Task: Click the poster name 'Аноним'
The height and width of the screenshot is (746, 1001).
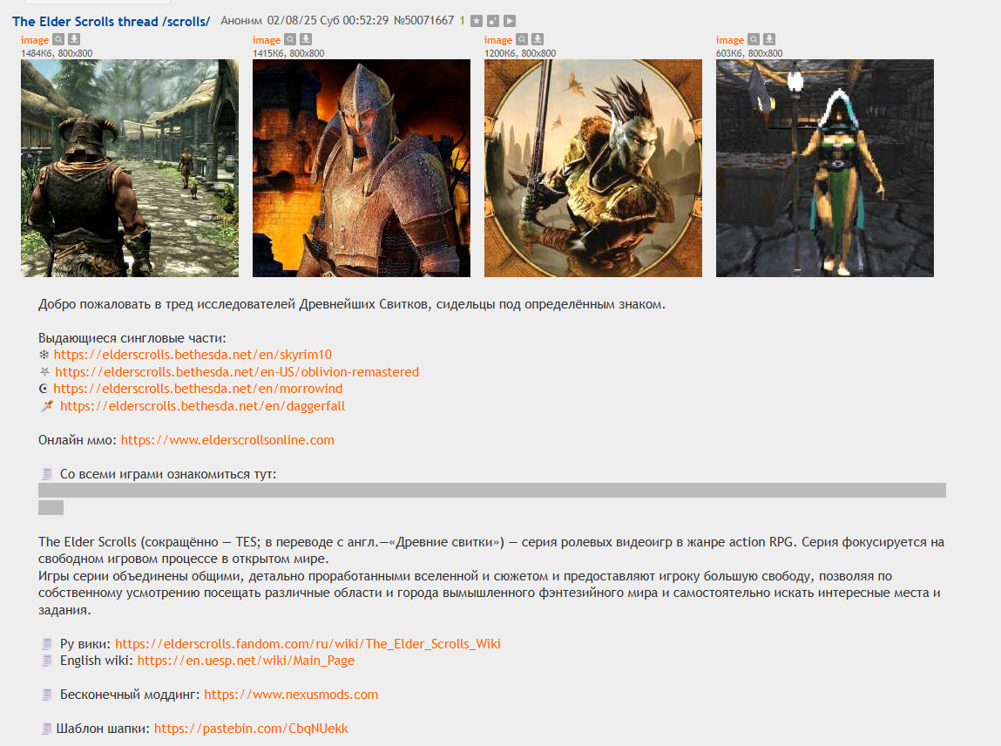Action: click(x=241, y=20)
